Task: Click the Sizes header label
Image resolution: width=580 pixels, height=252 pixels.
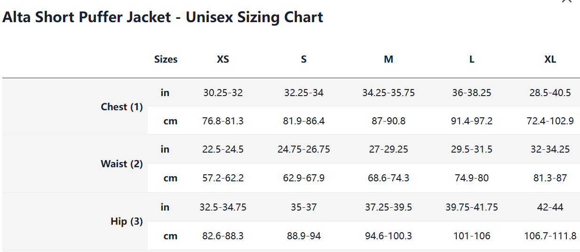Action: (x=166, y=59)
